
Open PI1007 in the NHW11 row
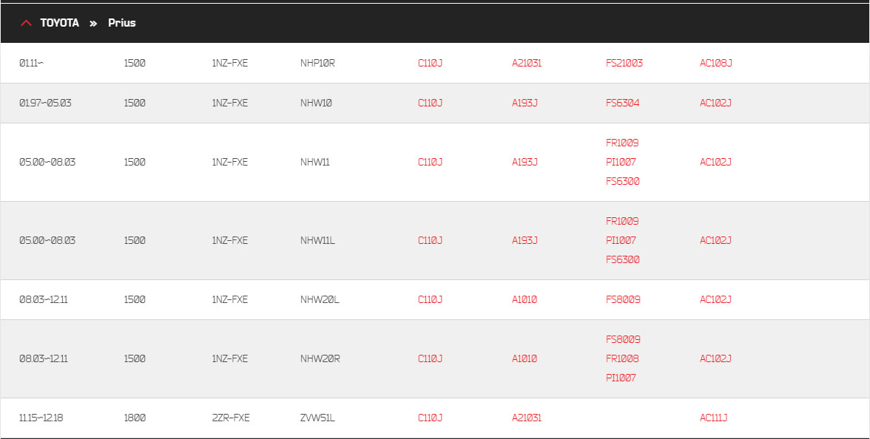click(x=621, y=163)
